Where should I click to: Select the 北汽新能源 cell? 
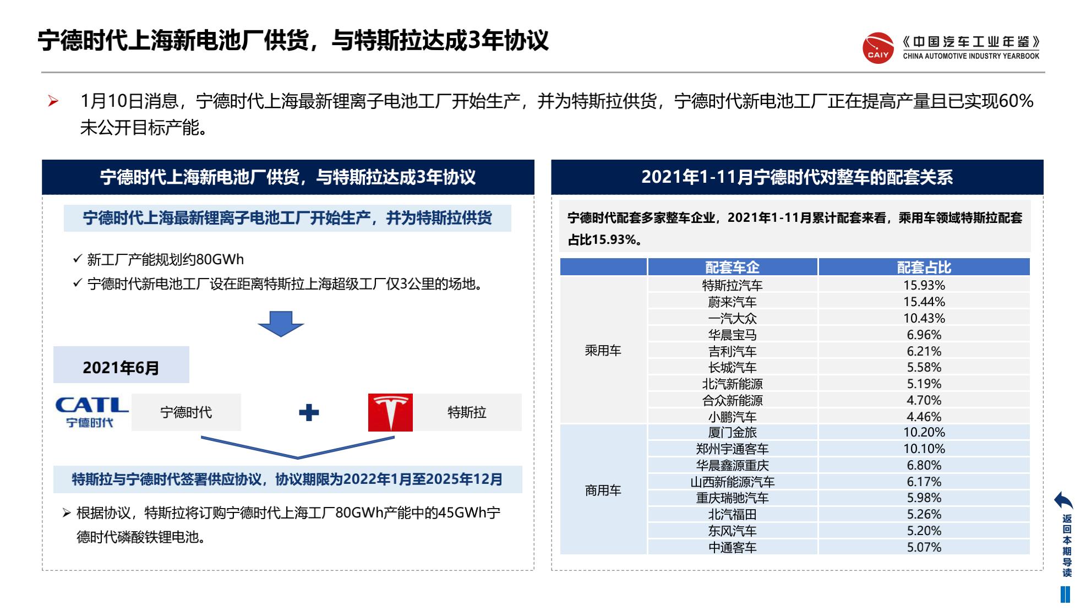click(x=733, y=384)
